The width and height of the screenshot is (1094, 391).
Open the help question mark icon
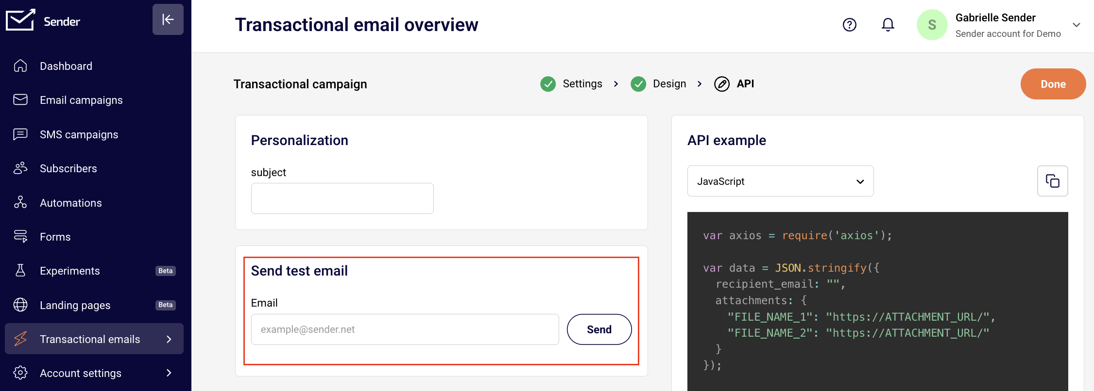(849, 25)
